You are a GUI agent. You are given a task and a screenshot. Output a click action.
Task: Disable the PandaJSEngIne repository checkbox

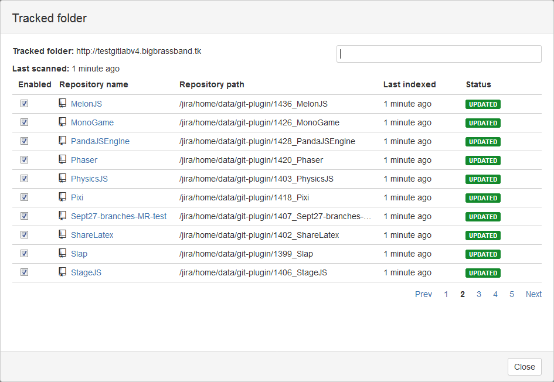point(25,141)
